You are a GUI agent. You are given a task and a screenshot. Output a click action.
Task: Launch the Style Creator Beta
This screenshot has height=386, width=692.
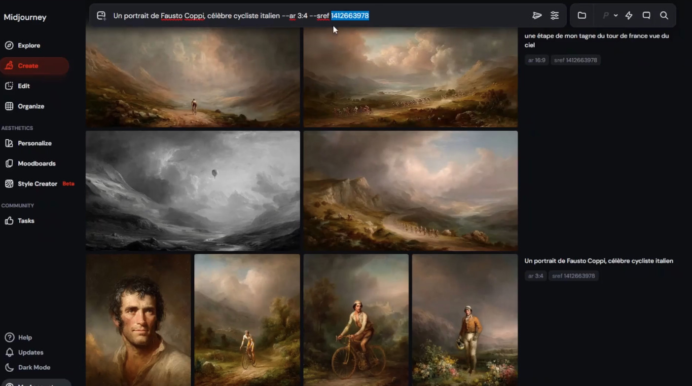point(37,184)
